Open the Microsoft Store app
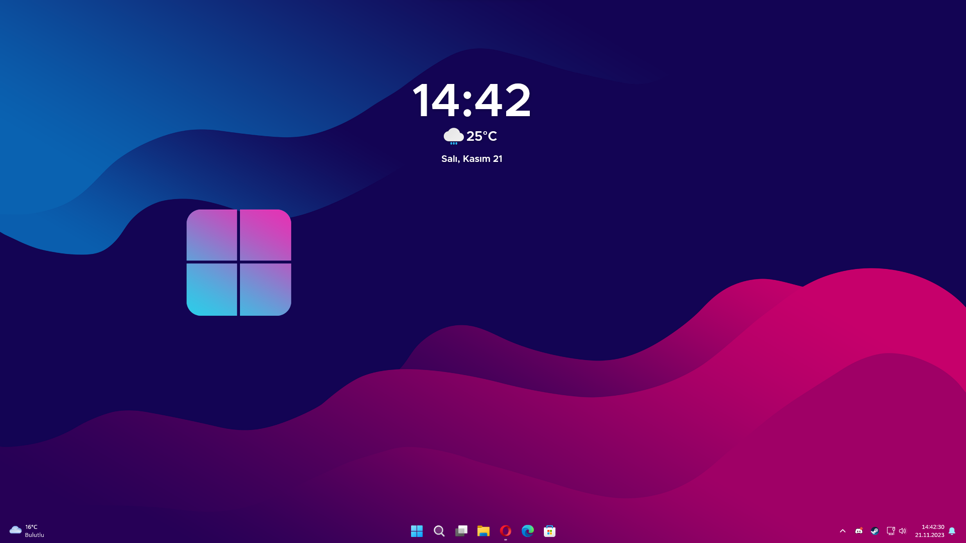The image size is (966, 543). coord(549,531)
